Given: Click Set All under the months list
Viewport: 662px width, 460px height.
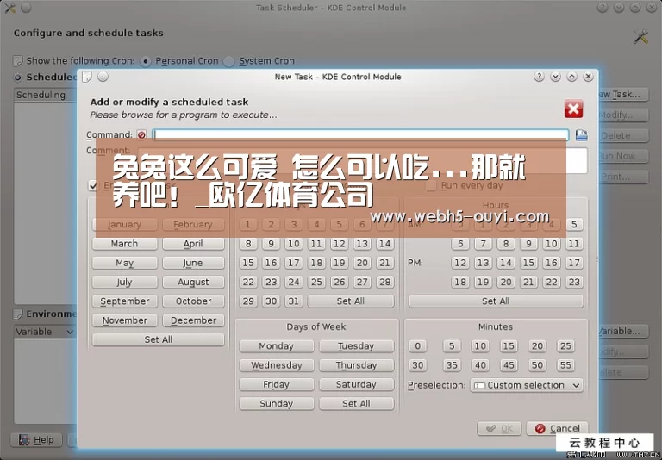Looking at the screenshot, I should pos(159,339).
